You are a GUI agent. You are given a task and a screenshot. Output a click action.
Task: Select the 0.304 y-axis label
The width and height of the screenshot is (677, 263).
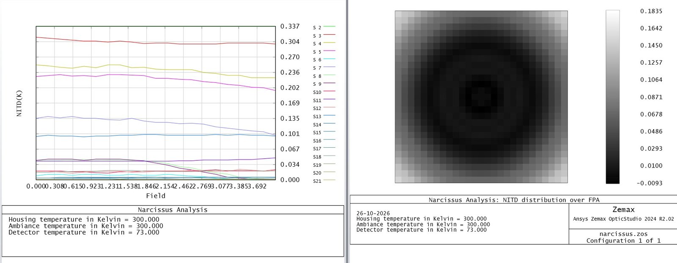click(x=290, y=41)
